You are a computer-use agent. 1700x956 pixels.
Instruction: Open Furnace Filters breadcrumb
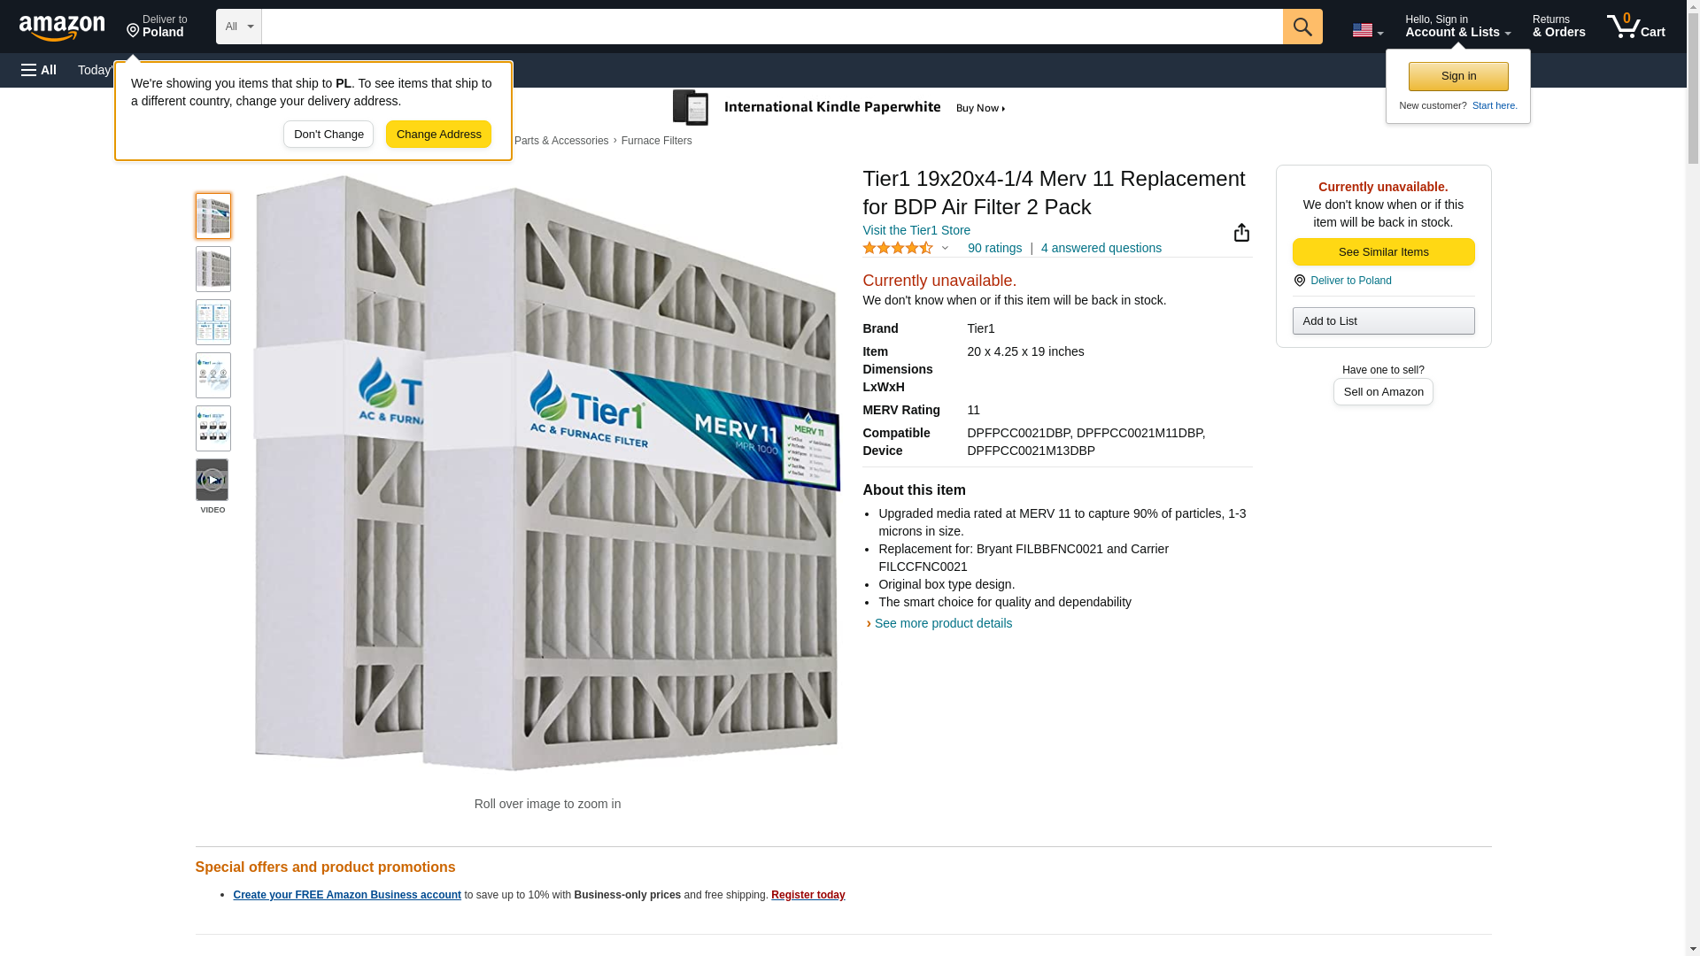coord(656,141)
